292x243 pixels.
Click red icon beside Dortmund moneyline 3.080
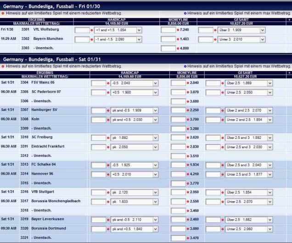coord(188,229)
